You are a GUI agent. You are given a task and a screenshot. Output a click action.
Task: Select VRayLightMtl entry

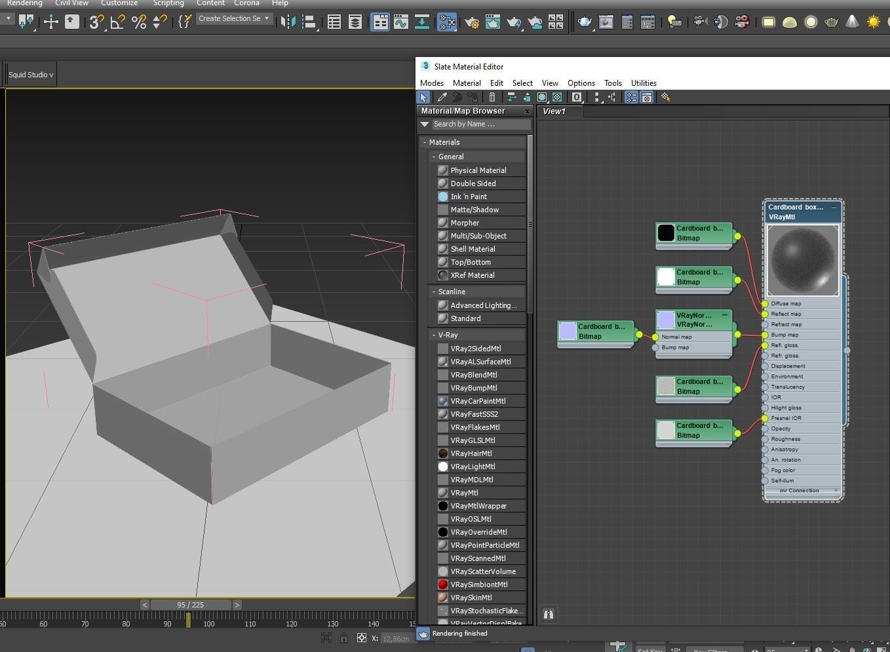480,467
